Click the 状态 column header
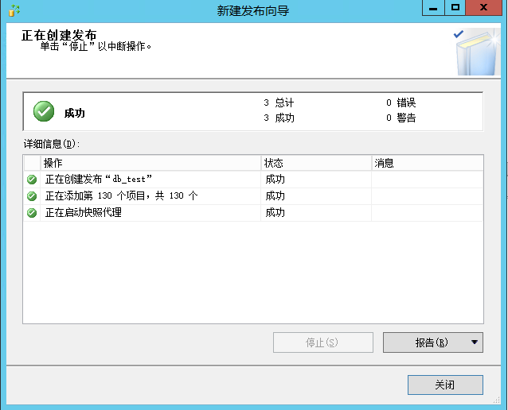Viewport: 508px width, 410px height. [316, 163]
